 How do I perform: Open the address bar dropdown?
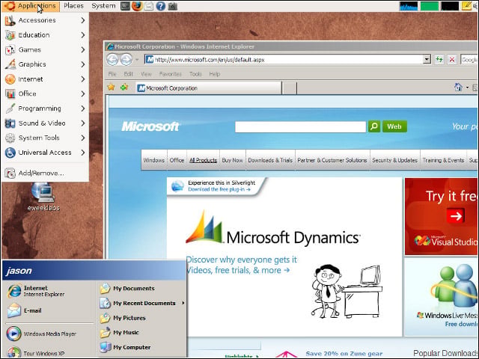coord(427,60)
